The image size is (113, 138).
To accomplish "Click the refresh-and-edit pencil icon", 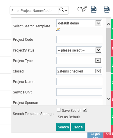I will [82, 9].
